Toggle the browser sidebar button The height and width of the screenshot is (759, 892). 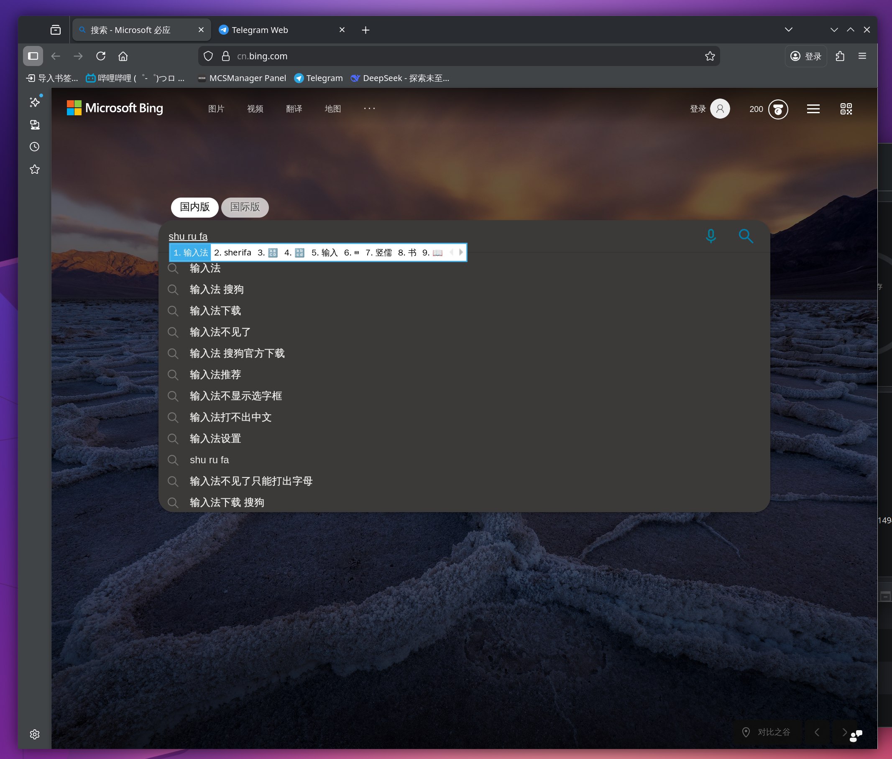33,56
